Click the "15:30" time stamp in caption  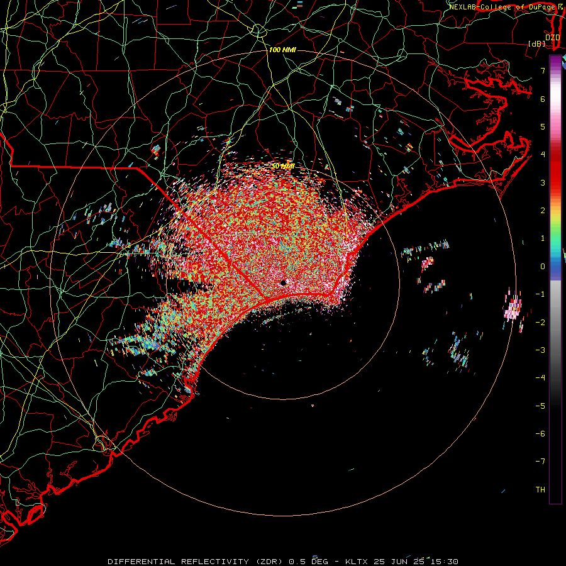[x=445, y=562]
